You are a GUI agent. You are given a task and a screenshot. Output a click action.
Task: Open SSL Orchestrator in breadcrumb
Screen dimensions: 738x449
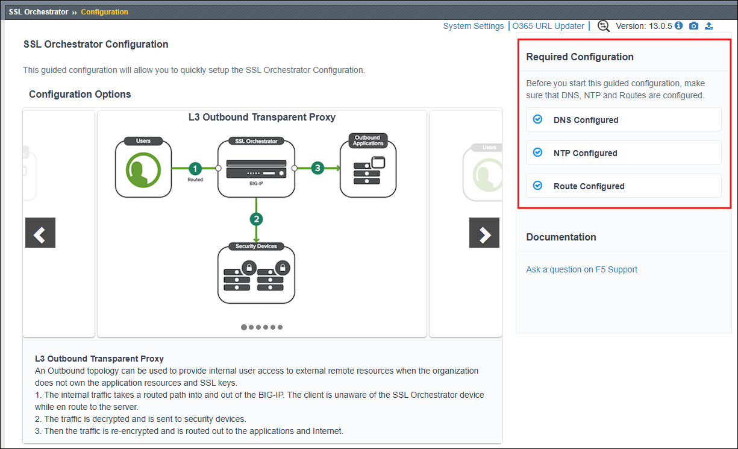click(x=39, y=12)
